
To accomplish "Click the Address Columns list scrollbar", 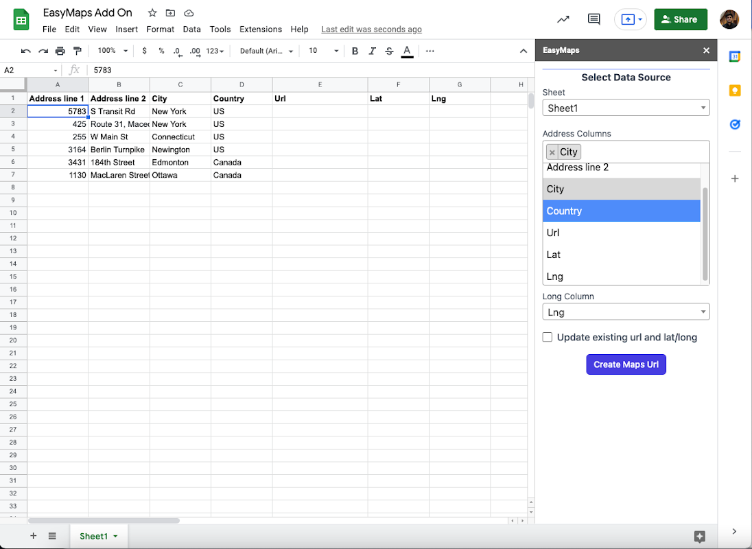I will point(705,234).
